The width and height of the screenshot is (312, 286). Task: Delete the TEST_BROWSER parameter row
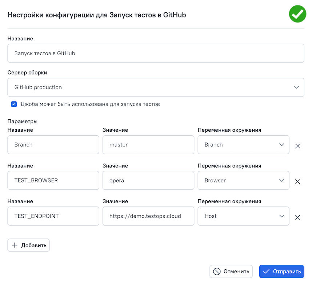click(297, 181)
